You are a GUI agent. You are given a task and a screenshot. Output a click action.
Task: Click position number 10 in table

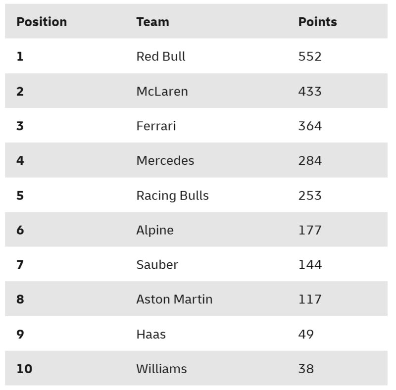pyautogui.click(x=24, y=369)
